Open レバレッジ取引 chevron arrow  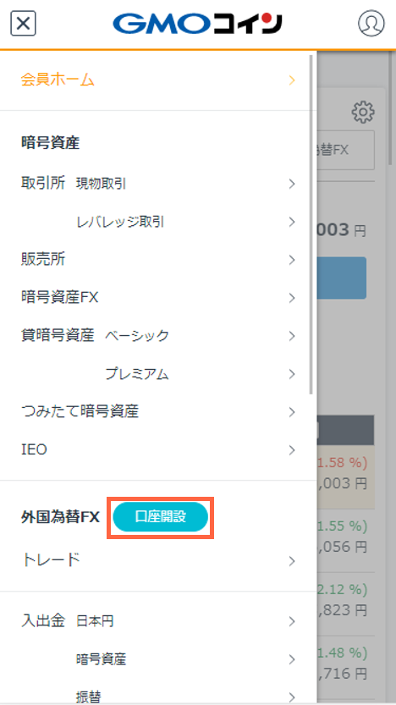tap(292, 222)
